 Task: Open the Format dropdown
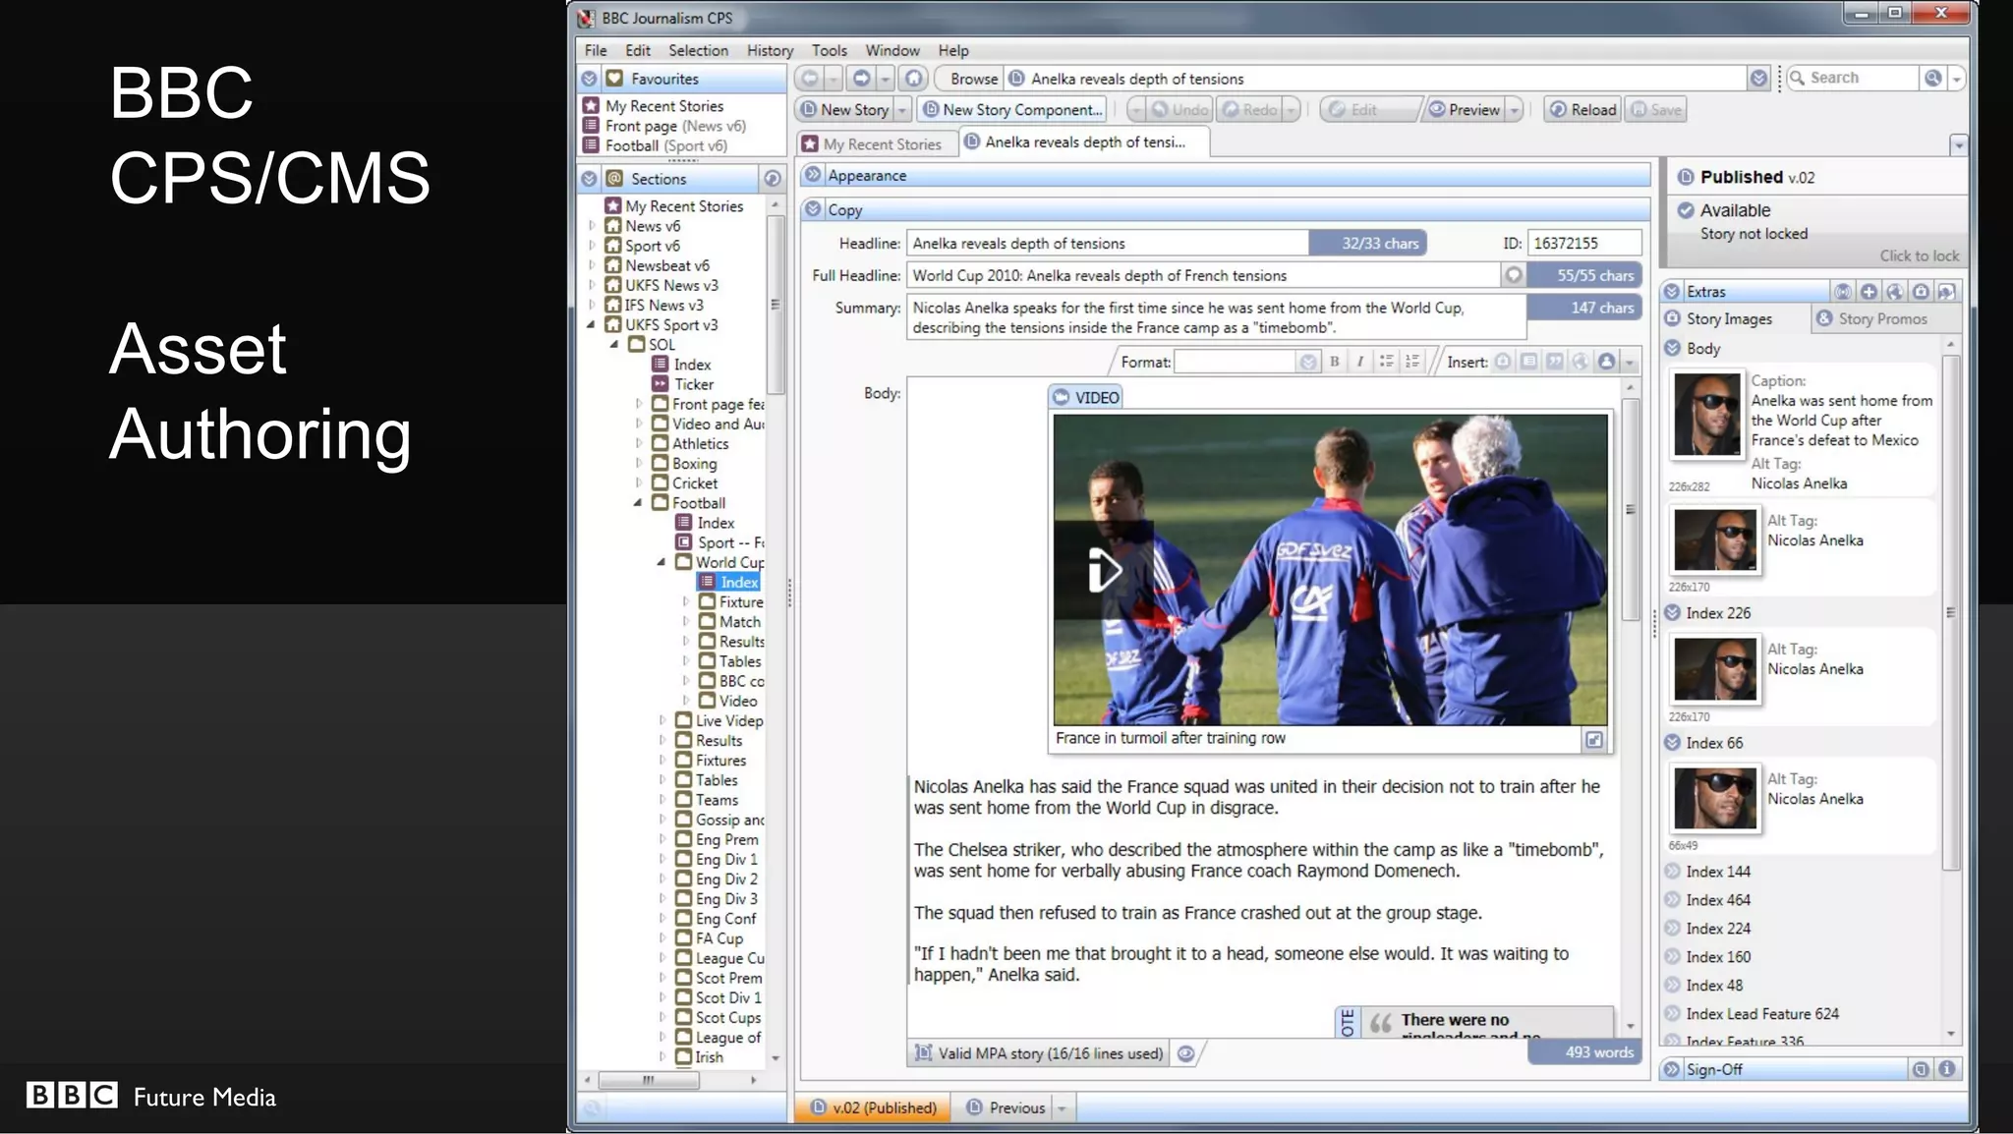click(x=1307, y=362)
